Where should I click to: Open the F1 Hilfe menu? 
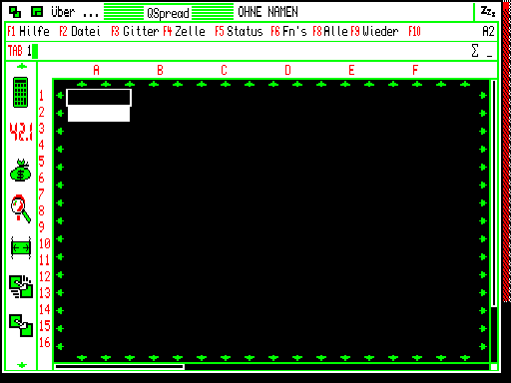tap(28, 31)
